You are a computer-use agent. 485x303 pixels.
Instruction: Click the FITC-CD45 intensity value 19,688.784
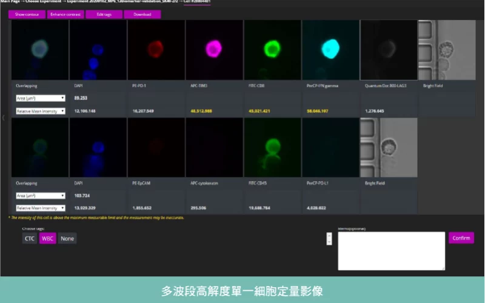coord(259,208)
